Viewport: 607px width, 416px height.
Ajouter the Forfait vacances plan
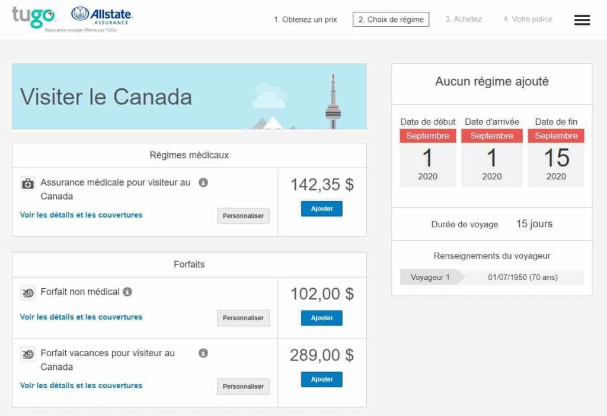pos(321,379)
